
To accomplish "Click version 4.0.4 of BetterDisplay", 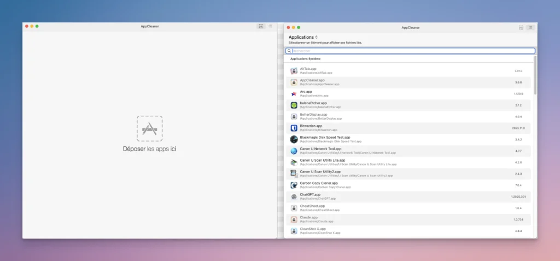I will [x=518, y=117].
